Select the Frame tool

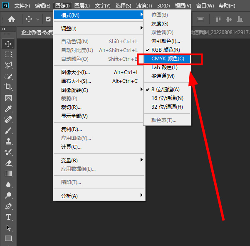(x=8, y=98)
